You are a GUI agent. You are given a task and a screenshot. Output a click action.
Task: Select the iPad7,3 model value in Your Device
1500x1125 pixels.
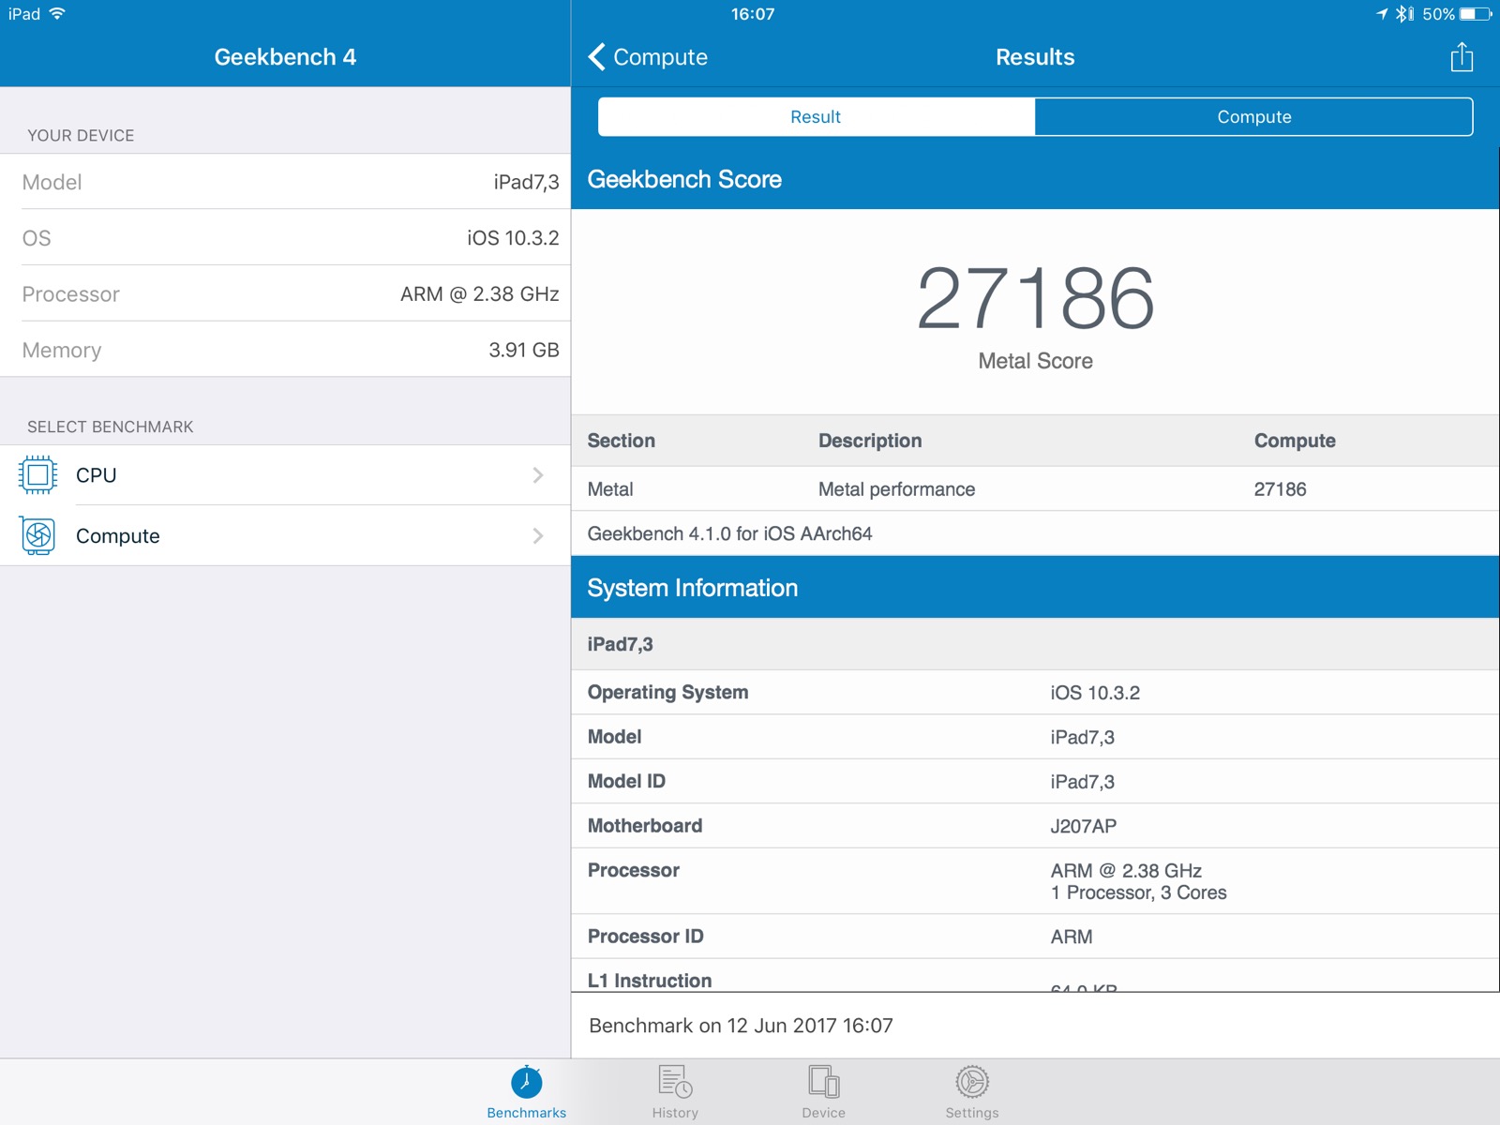(x=527, y=182)
